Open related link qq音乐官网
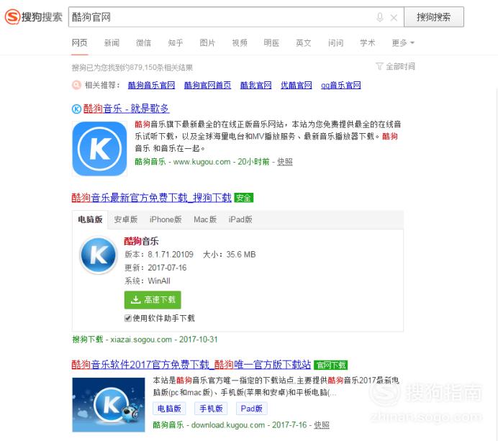This screenshot has width=498, height=441. click(341, 85)
